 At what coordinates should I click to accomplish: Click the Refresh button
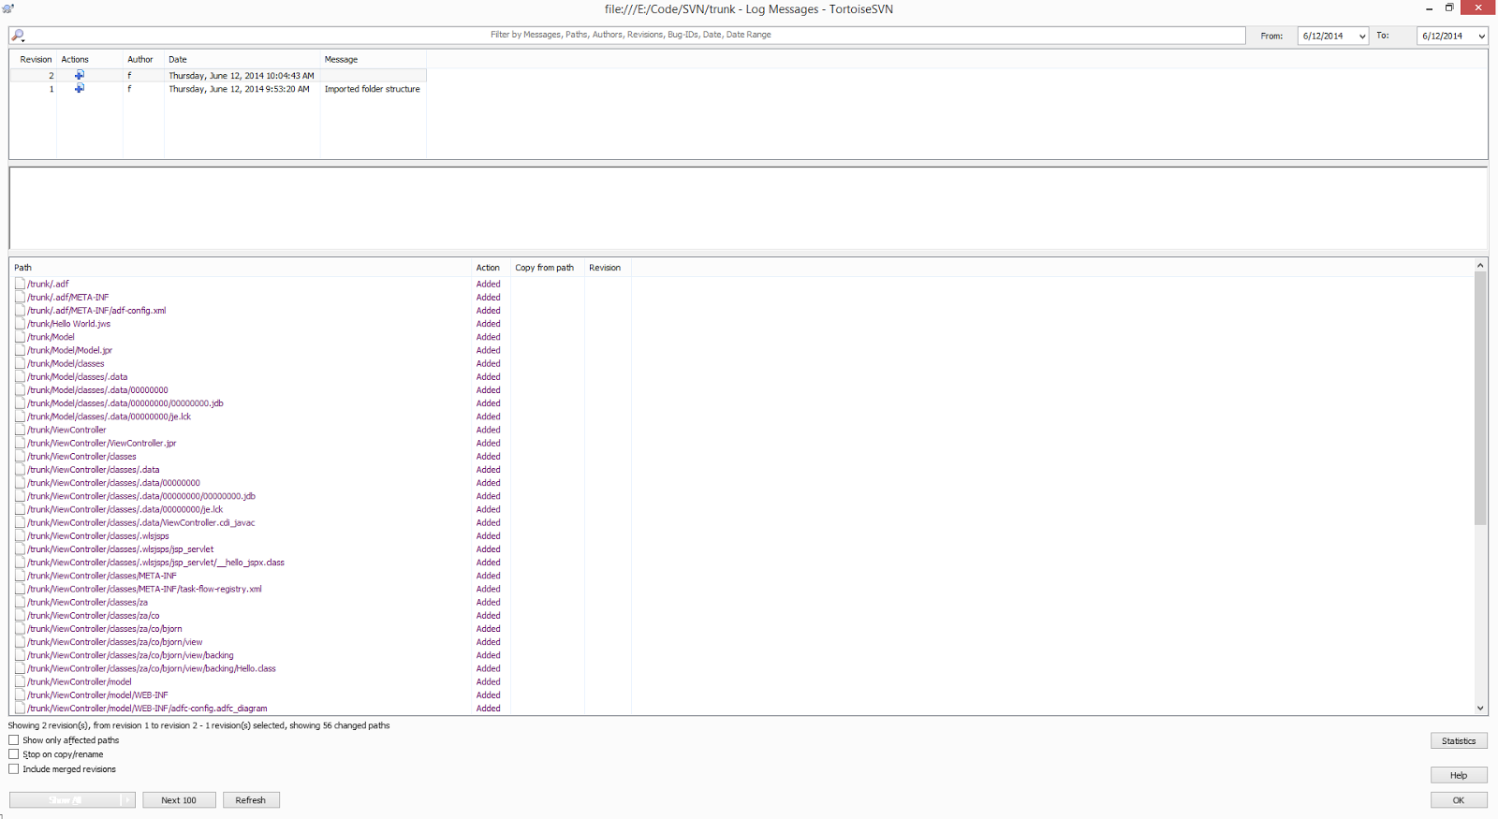tap(250, 800)
